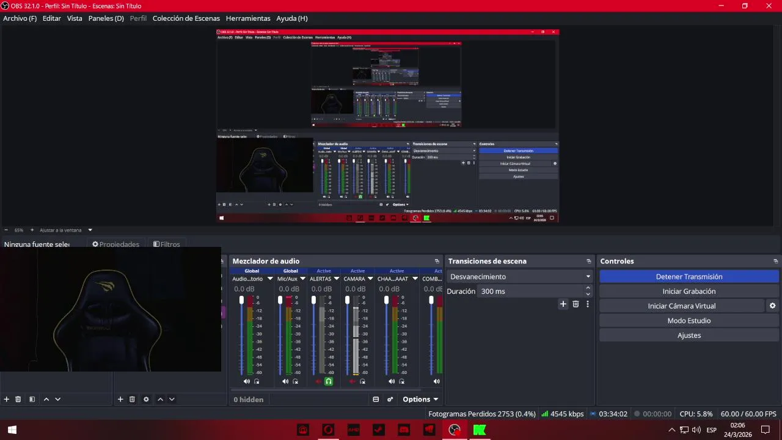Remove source with the trash beside the source gear
This screenshot has height=440, width=782.
coord(132,399)
